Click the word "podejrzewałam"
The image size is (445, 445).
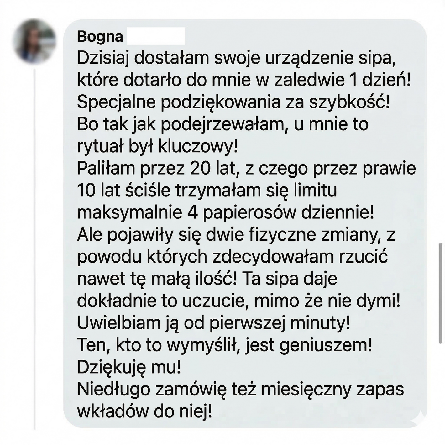tap(223, 124)
